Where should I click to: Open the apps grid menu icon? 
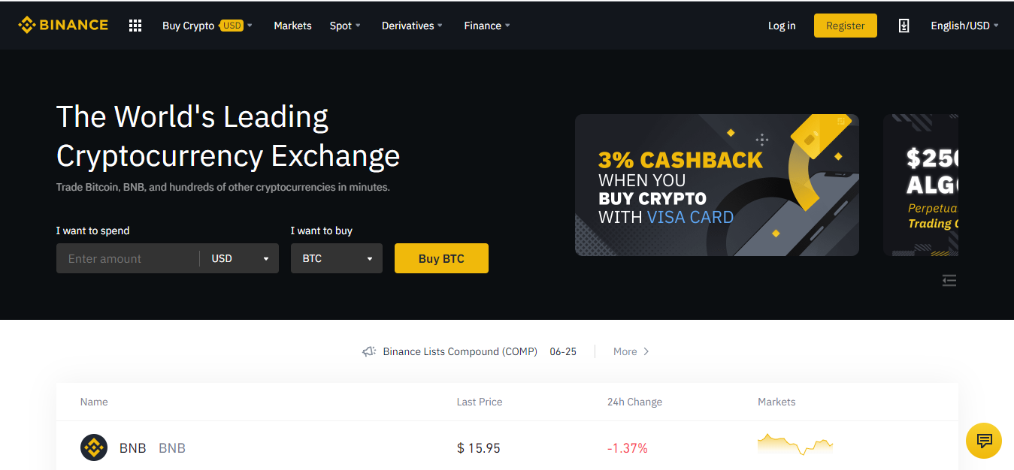point(135,26)
